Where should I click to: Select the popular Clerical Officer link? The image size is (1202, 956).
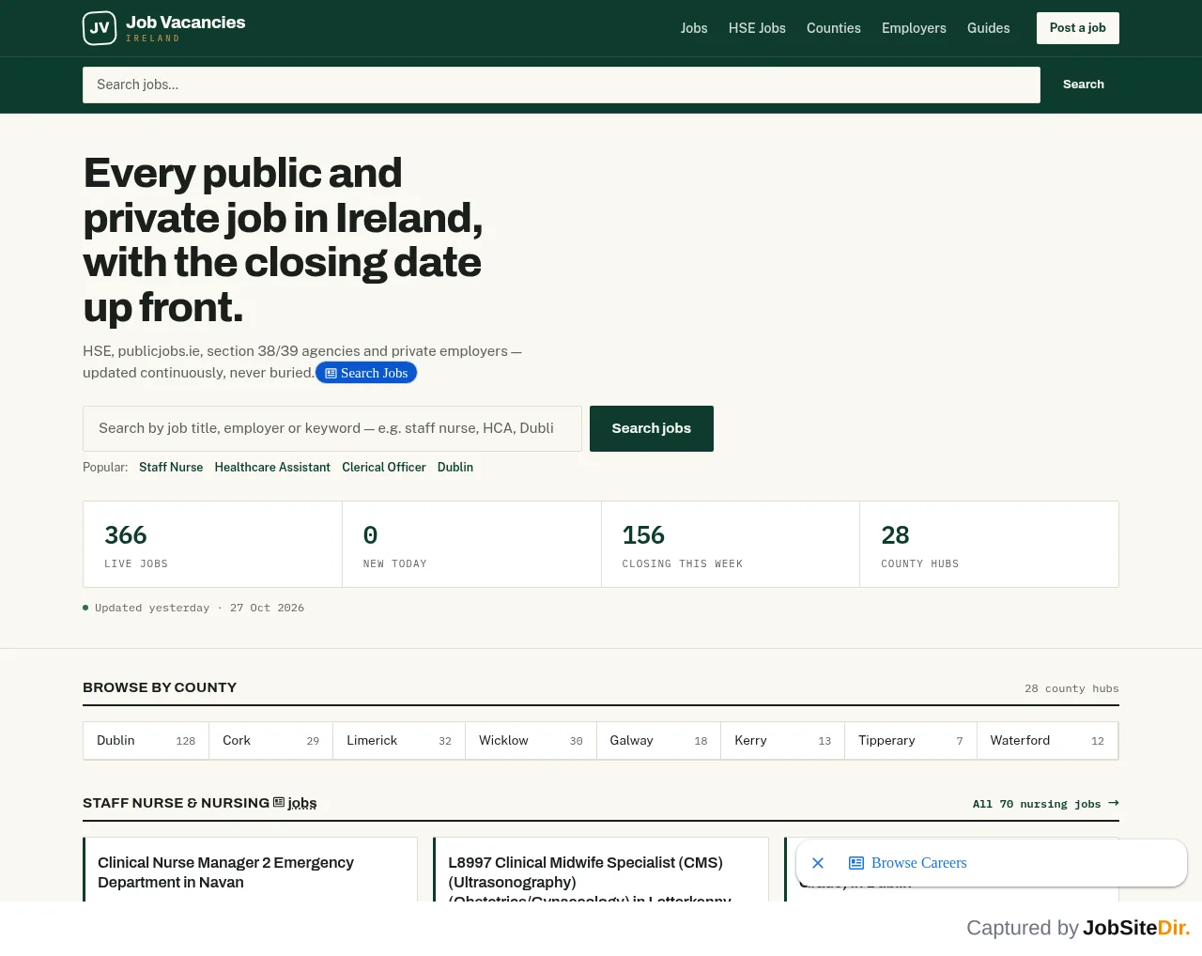(384, 467)
